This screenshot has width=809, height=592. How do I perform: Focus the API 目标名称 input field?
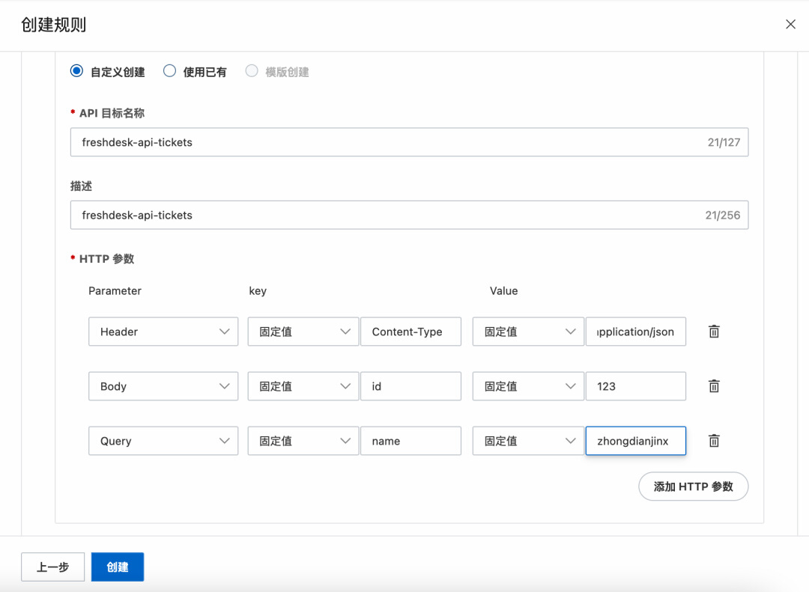[409, 142]
